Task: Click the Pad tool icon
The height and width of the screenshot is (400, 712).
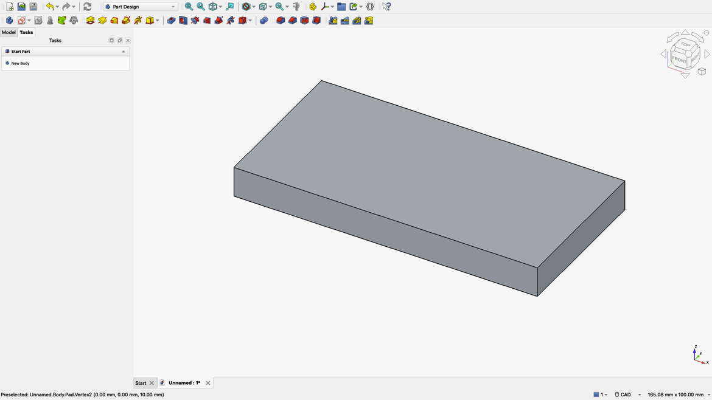Action: pos(90,21)
